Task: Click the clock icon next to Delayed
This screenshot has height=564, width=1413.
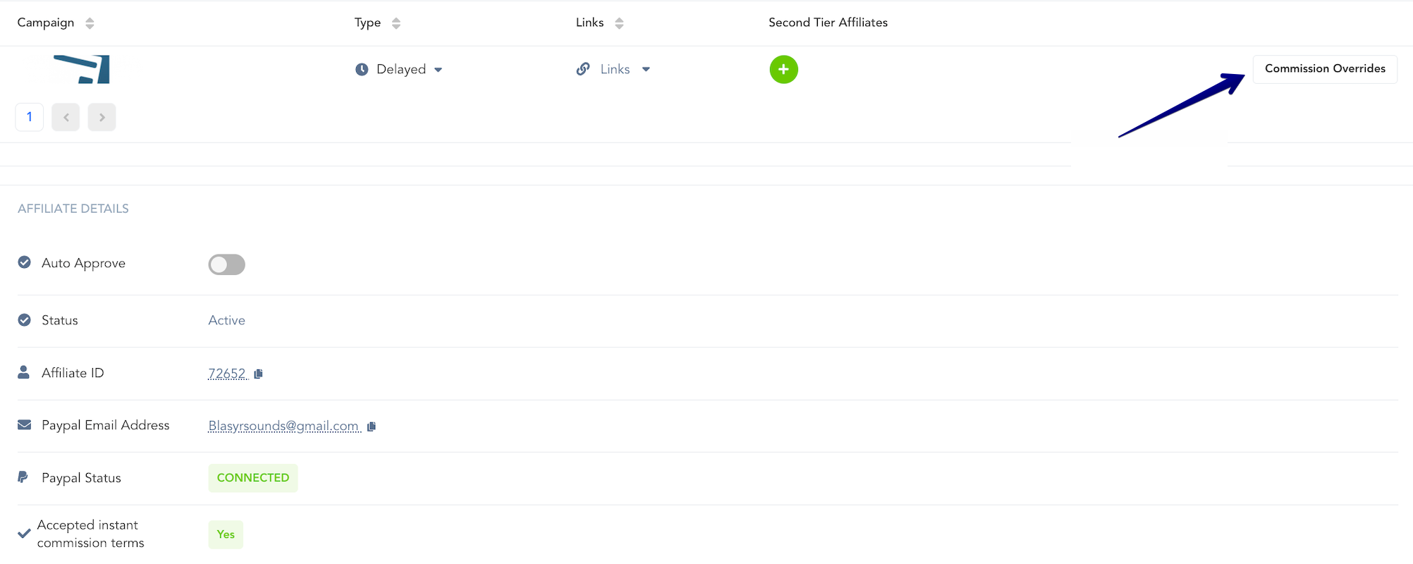Action: [x=362, y=69]
